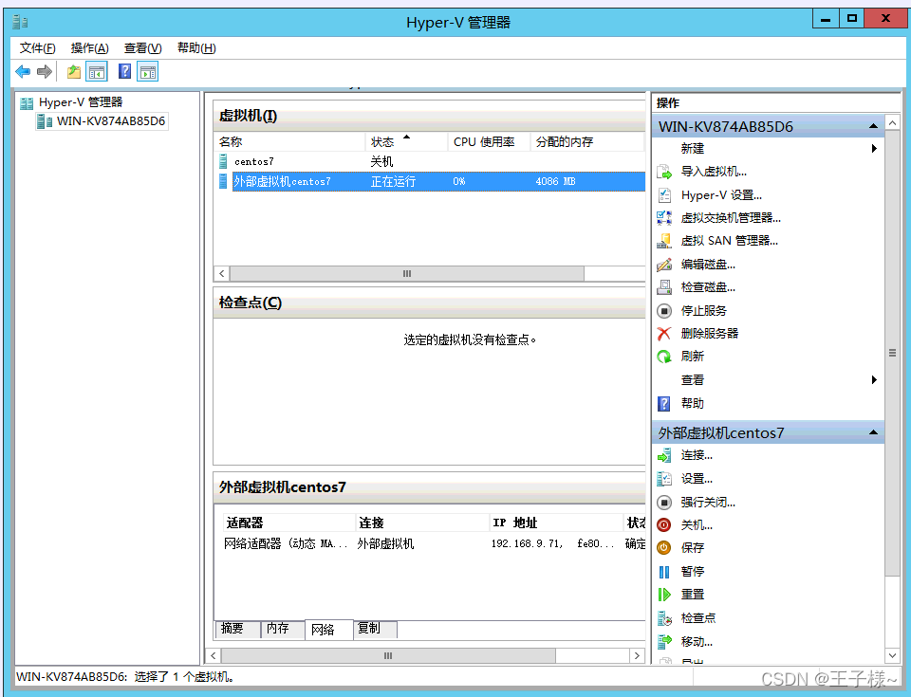Screen dimensions: 911x697
Task: Click the 4086 MB memory cell
Action: [x=555, y=181]
